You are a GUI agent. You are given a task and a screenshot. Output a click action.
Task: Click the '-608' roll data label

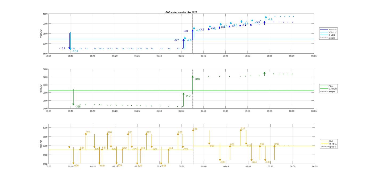(164, 166)
